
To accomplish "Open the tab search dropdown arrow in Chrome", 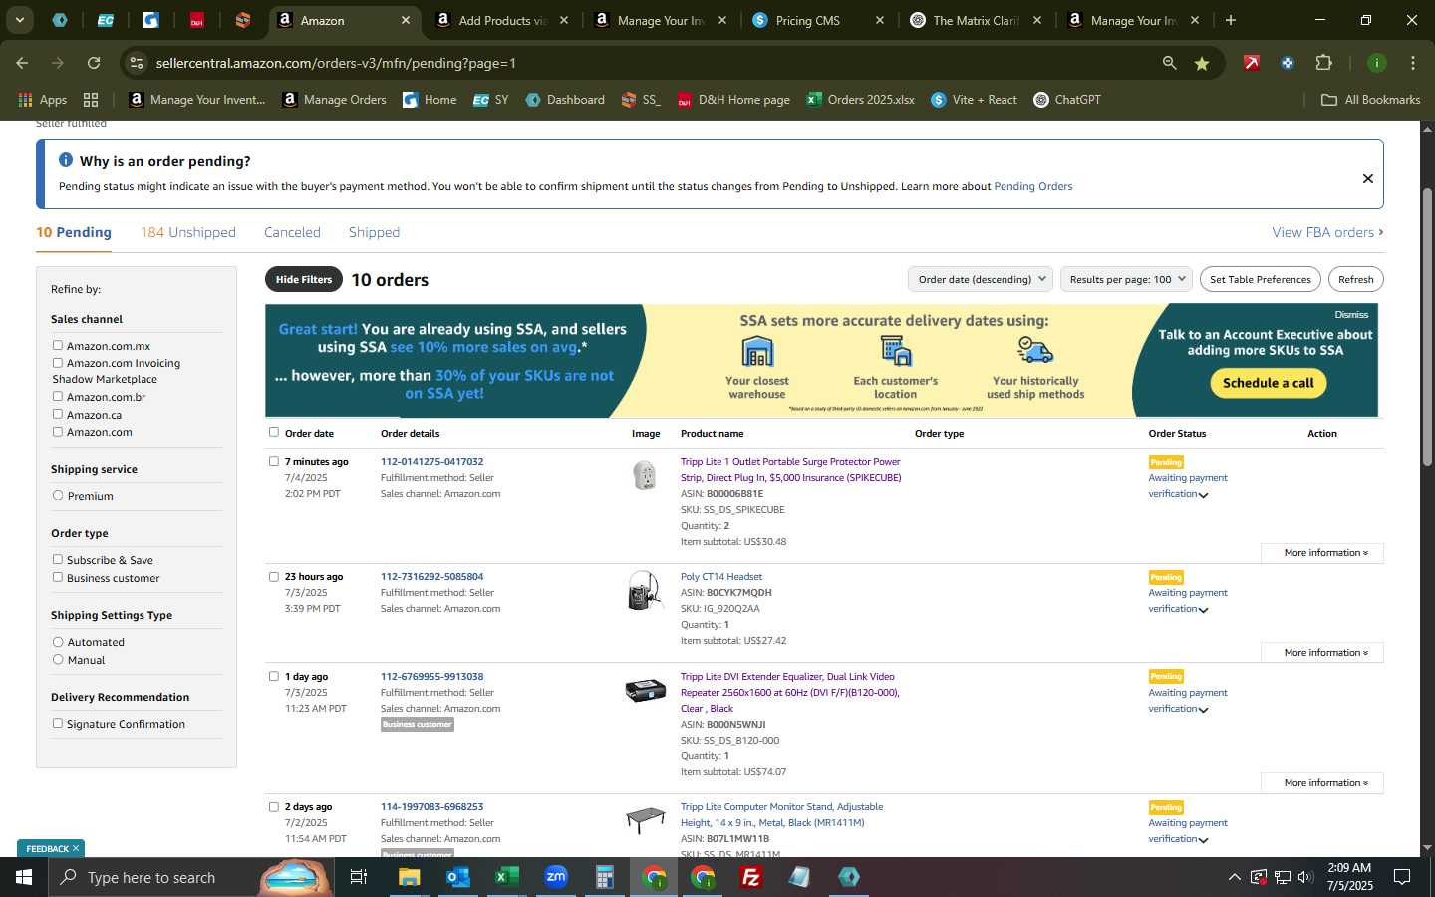I will point(19,20).
